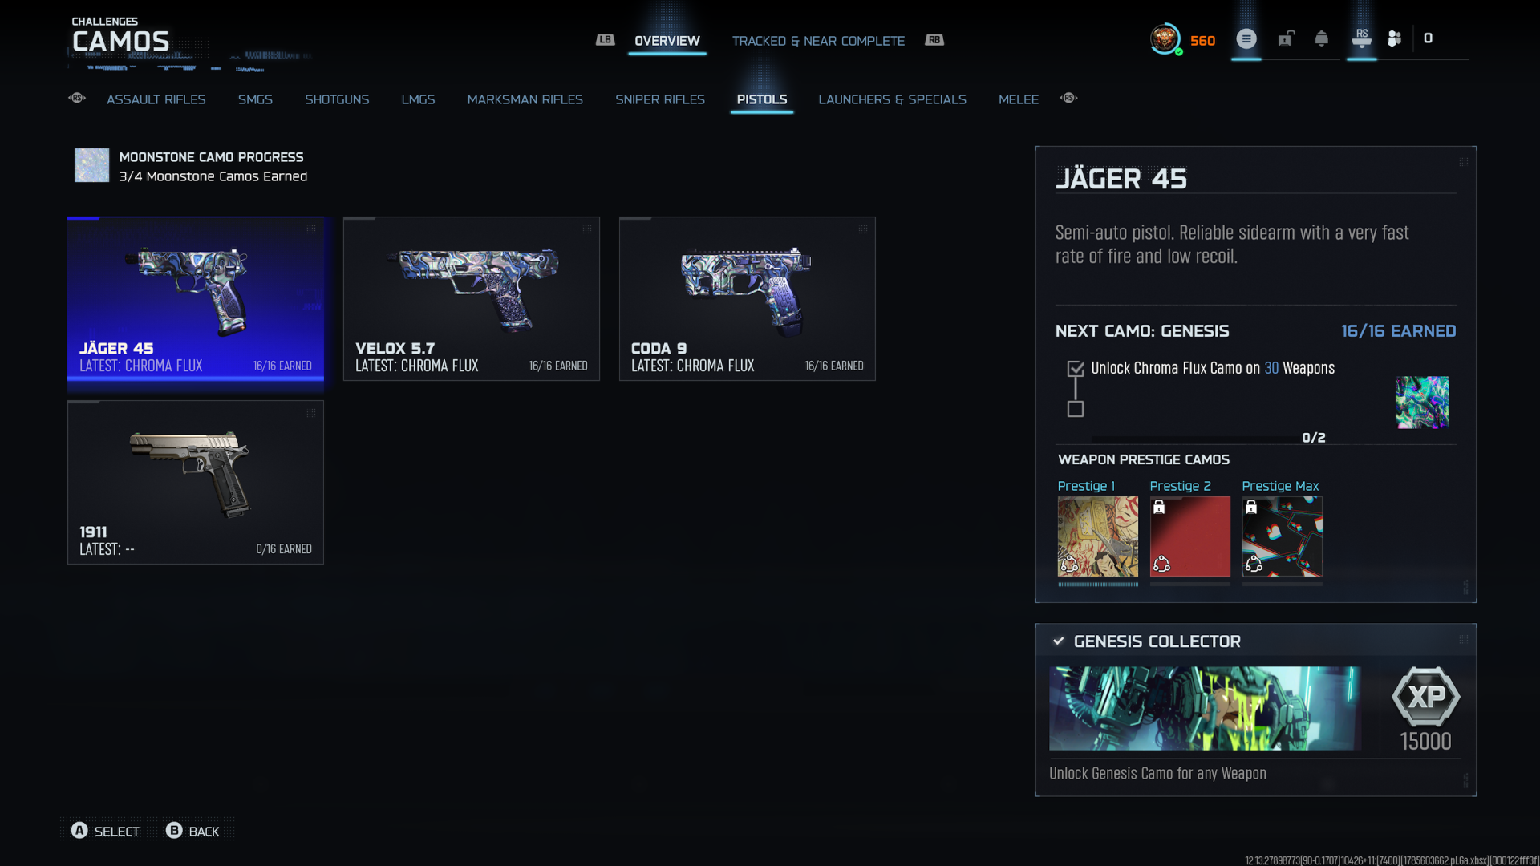Open the notifications bell
The height and width of the screenshot is (866, 1540).
point(1322,38)
